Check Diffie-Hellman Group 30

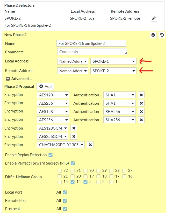(85, 171)
